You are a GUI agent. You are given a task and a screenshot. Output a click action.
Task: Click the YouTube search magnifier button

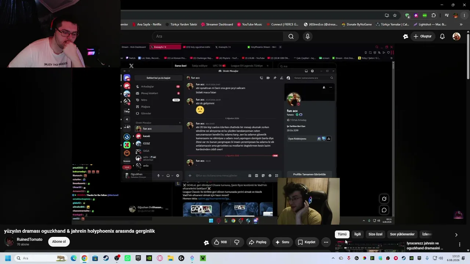pos(291,36)
